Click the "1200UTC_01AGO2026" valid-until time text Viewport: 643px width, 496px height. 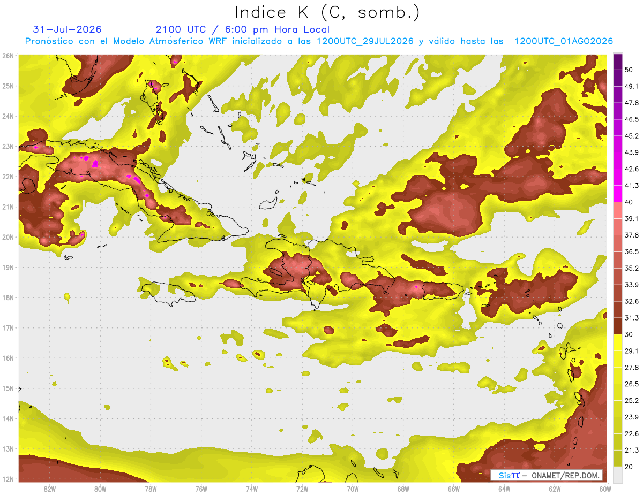click(564, 41)
